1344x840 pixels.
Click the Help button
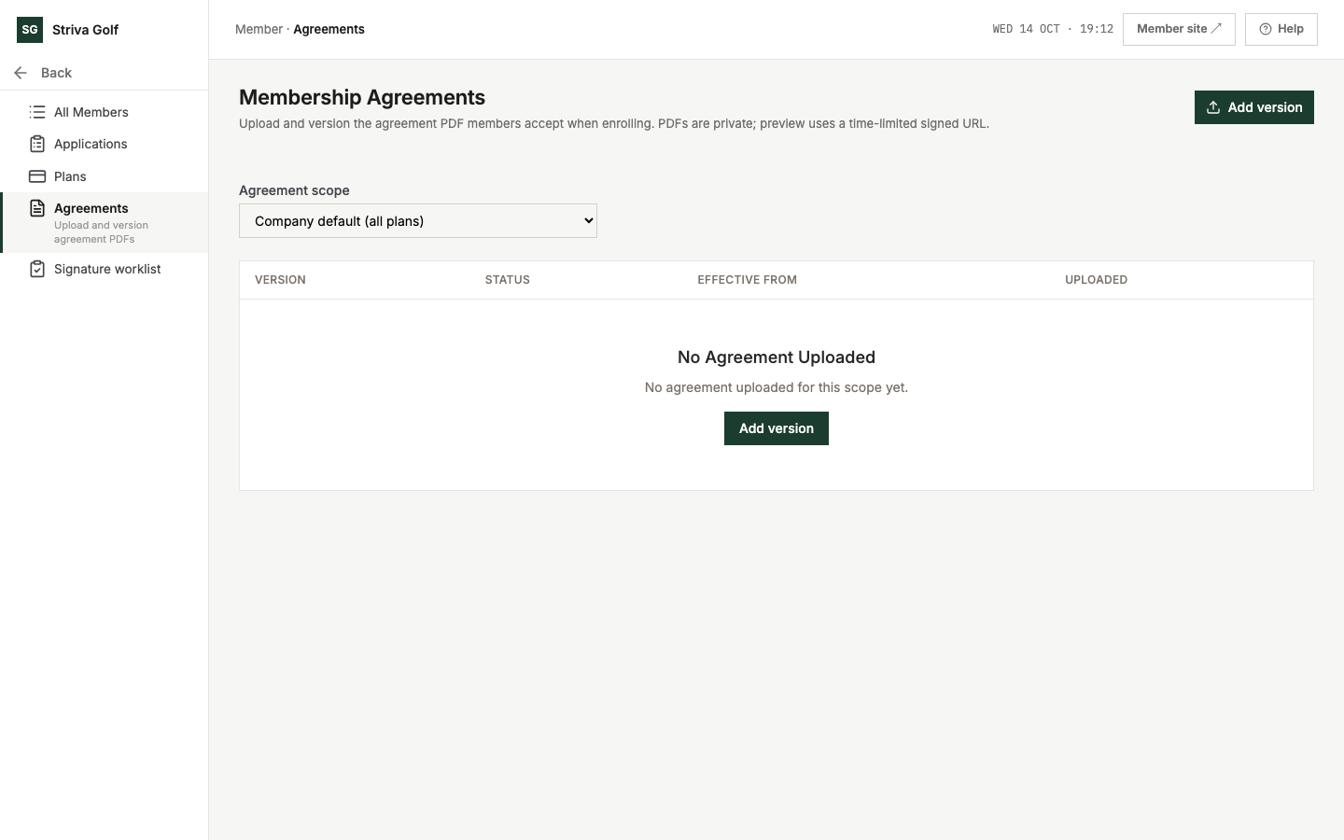pyautogui.click(x=1281, y=29)
